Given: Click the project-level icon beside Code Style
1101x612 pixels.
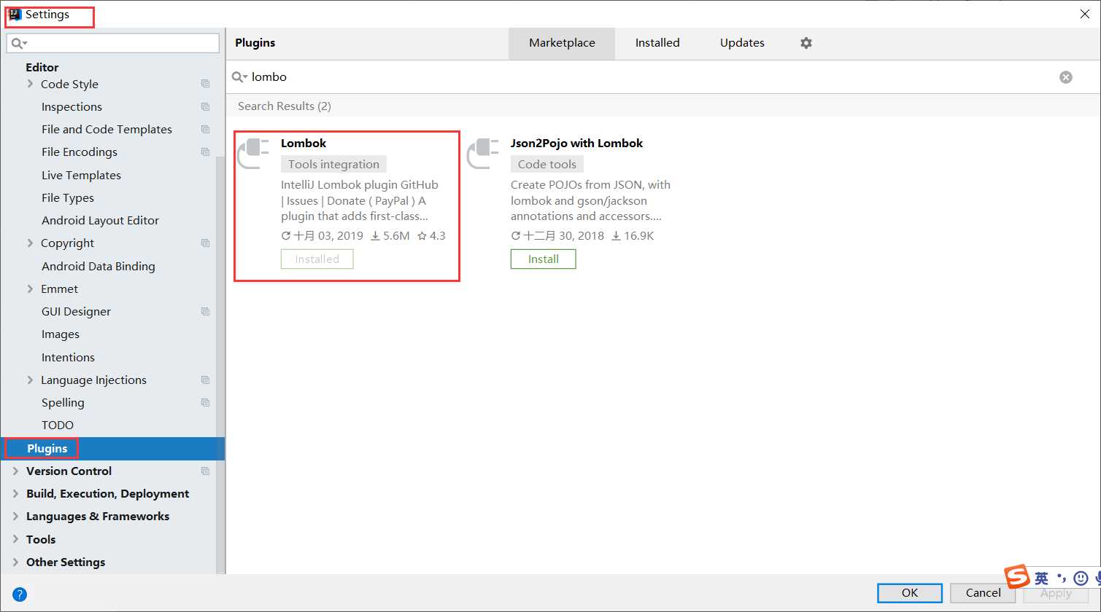Looking at the screenshot, I should (205, 84).
